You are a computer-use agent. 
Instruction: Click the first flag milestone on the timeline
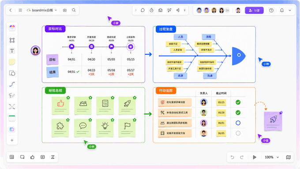(71, 46)
